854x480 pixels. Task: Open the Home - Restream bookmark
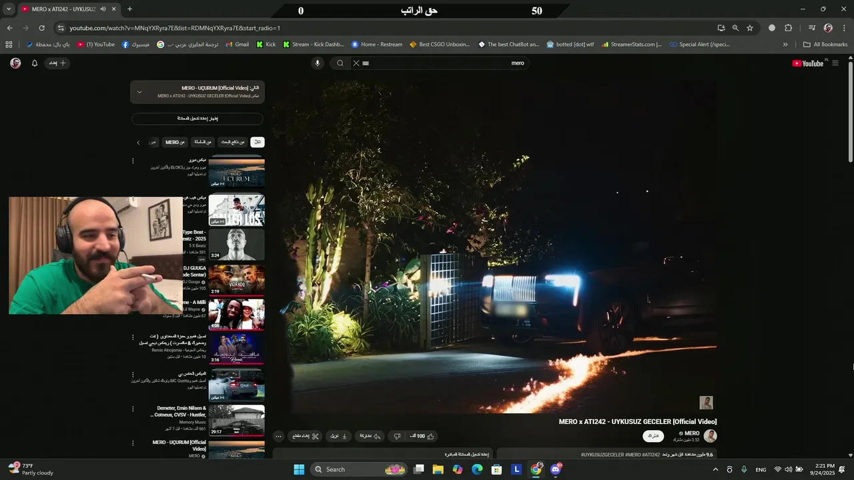click(376, 45)
